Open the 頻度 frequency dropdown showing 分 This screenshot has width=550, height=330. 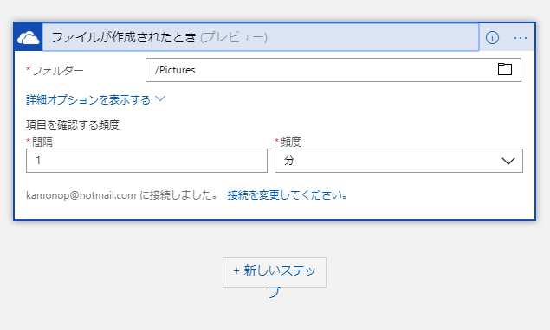click(x=398, y=161)
